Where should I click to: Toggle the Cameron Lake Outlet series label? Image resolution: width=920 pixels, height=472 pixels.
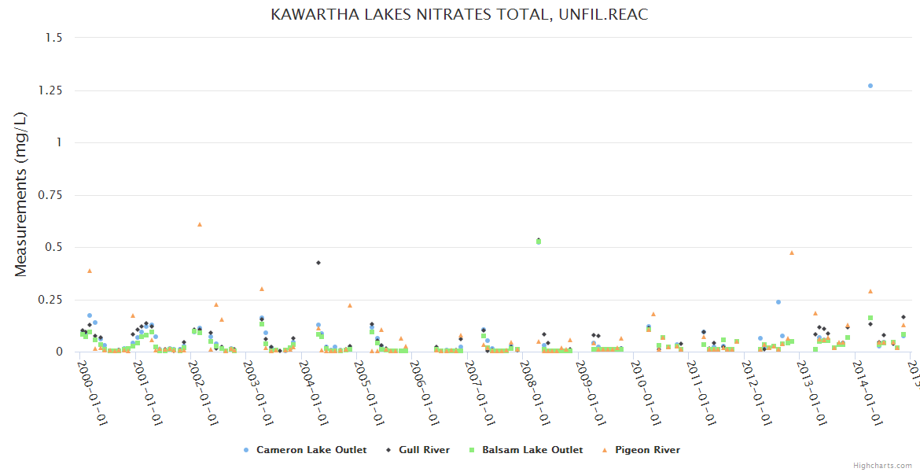(x=311, y=450)
